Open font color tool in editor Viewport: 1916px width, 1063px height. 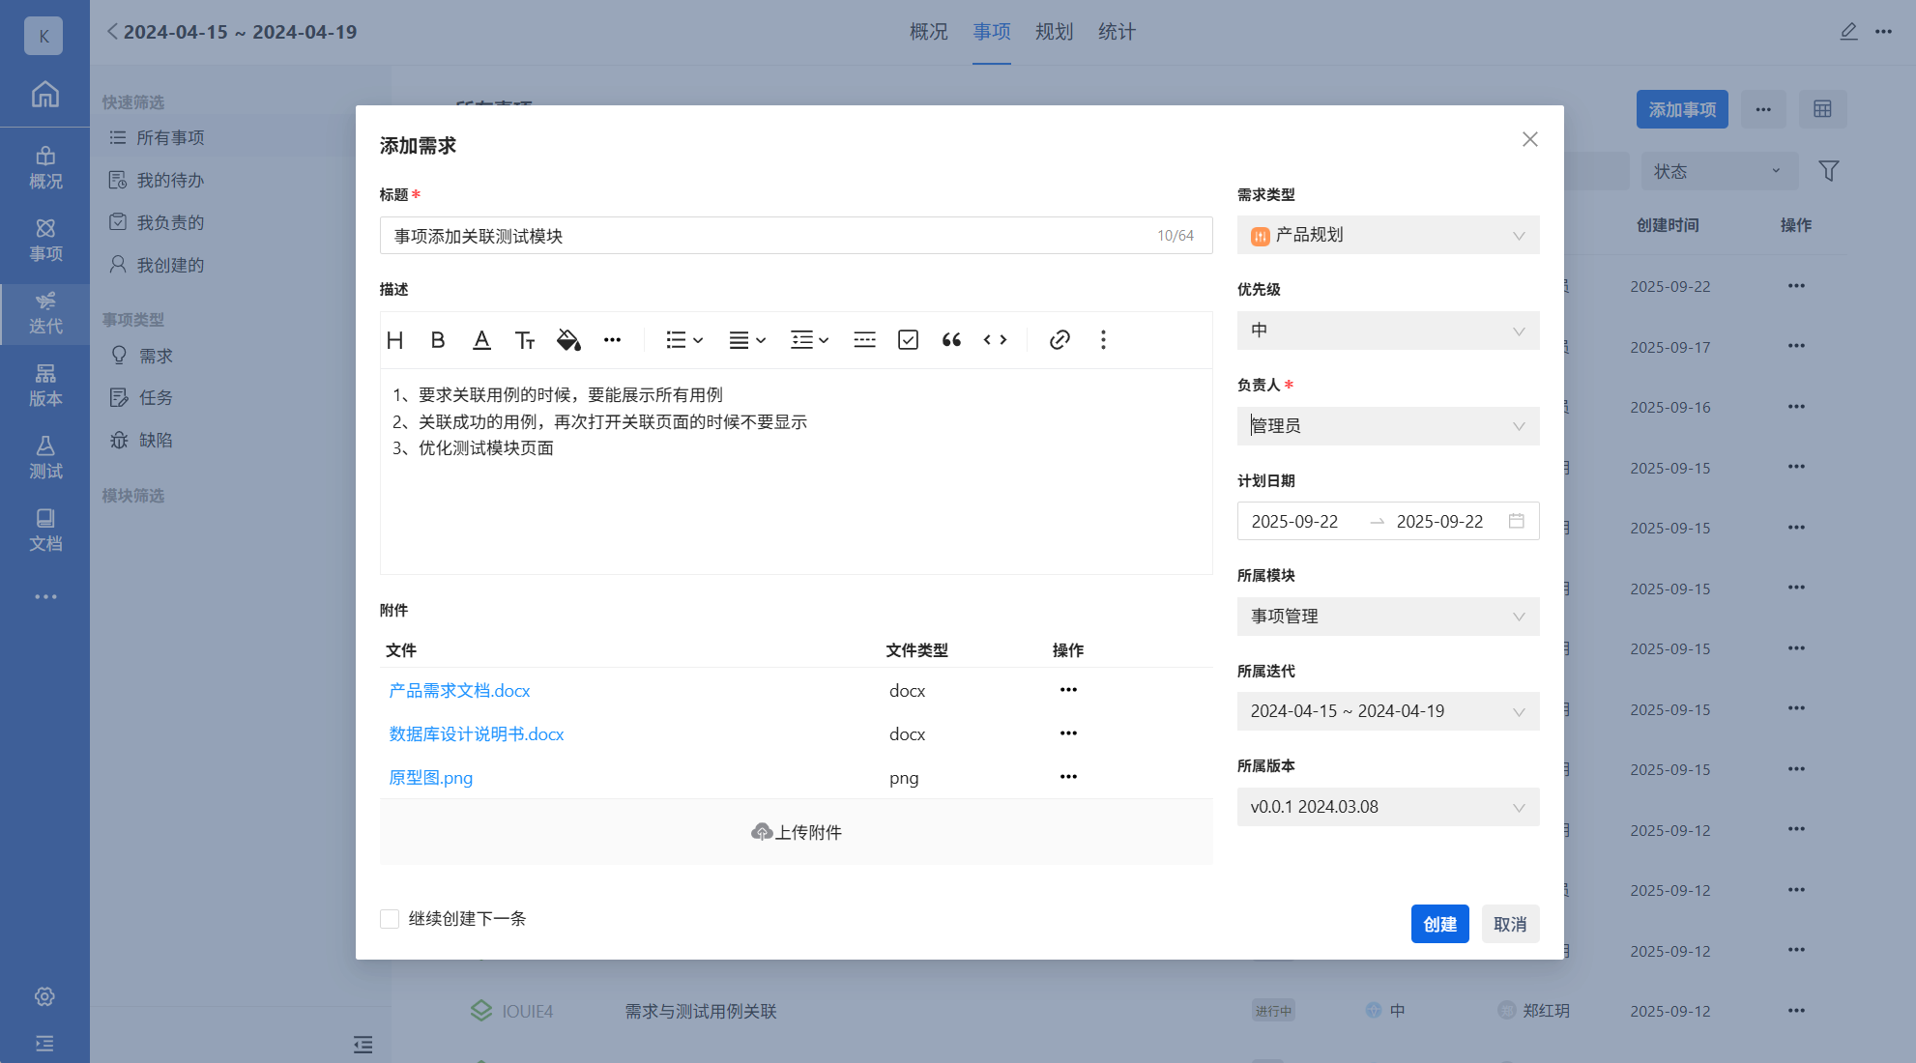[x=481, y=340]
